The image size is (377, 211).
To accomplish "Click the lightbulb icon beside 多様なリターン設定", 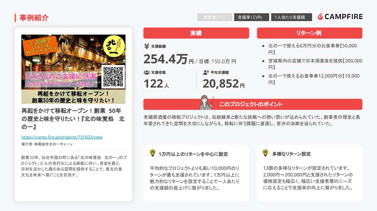I will 265,153.
